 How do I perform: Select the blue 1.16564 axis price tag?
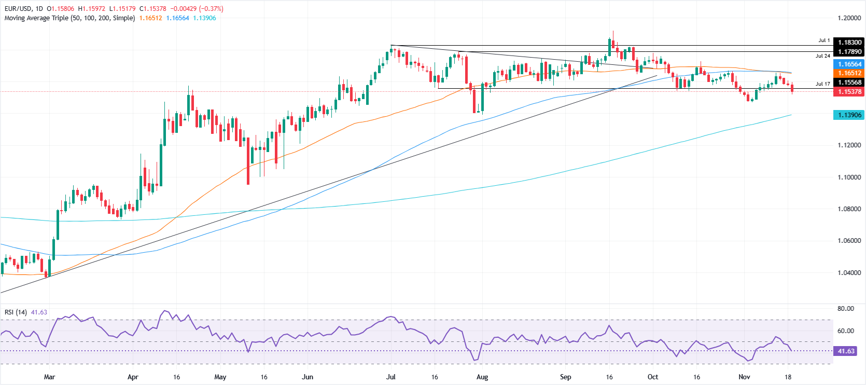[849, 64]
